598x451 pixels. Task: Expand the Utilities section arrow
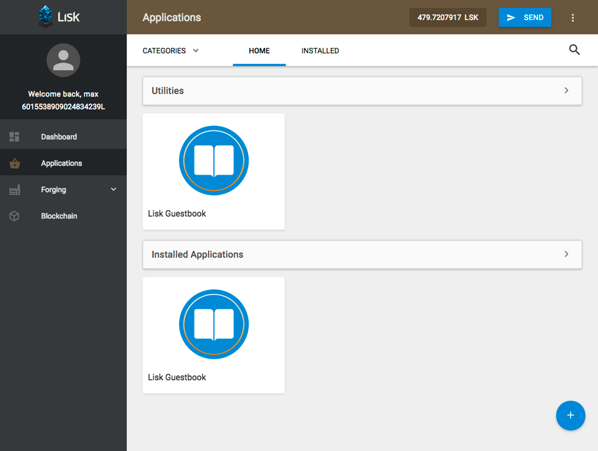(566, 91)
